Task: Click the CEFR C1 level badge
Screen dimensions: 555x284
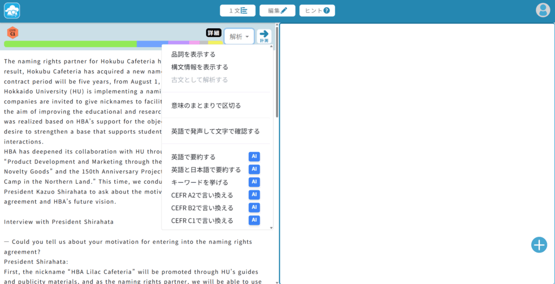Action: point(12,33)
